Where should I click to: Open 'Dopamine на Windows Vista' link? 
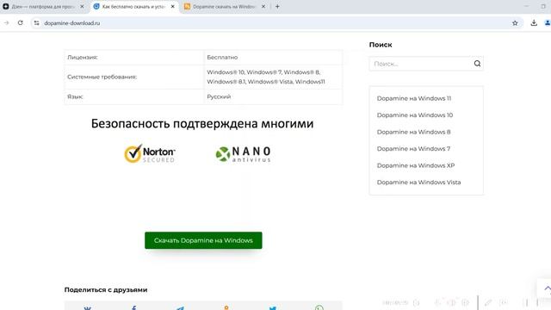pos(418,182)
